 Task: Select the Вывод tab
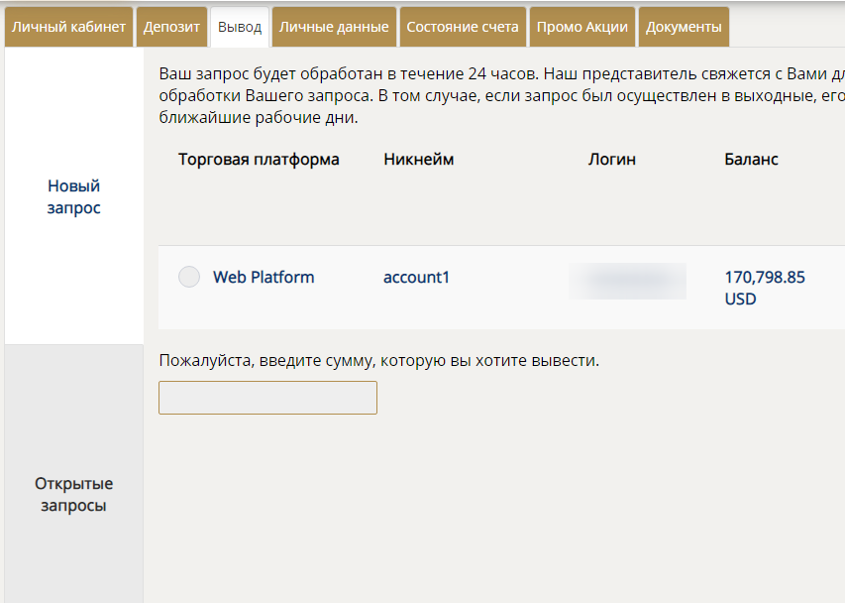pyautogui.click(x=240, y=27)
